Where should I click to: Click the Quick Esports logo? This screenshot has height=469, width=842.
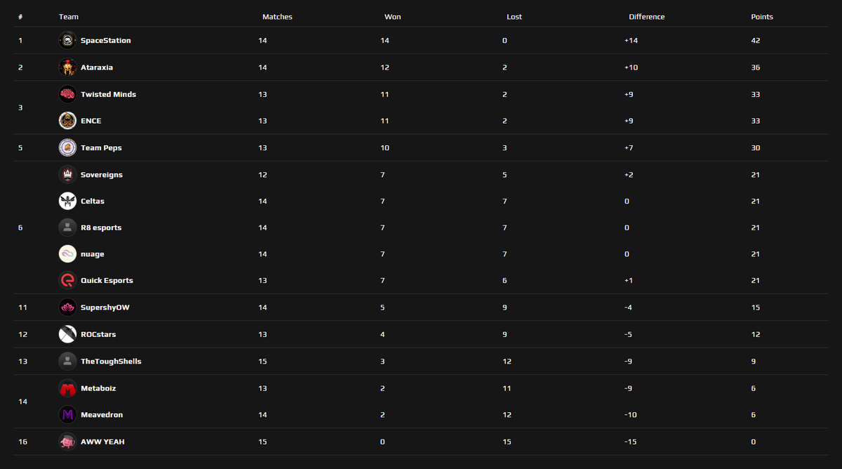(x=67, y=280)
